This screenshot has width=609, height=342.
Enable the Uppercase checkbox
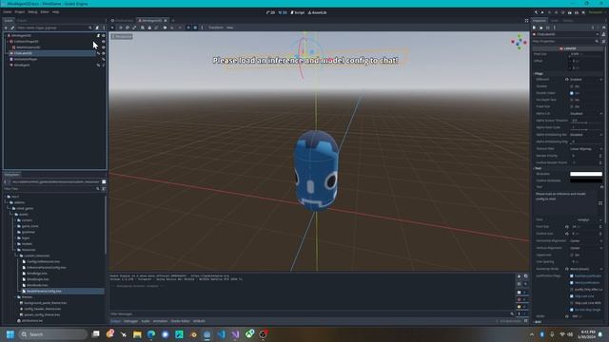pyautogui.click(x=572, y=256)
